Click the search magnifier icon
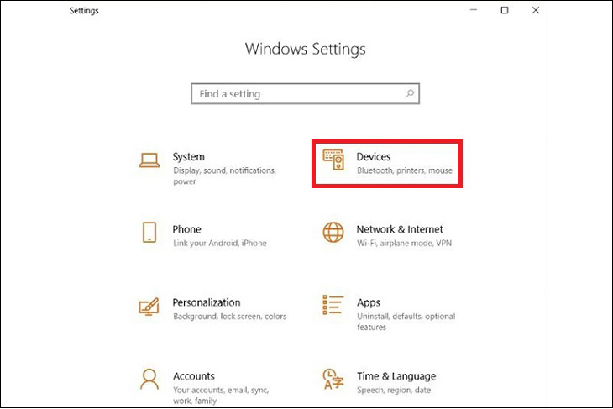The image size is (613, 409). tap(409, 93)
